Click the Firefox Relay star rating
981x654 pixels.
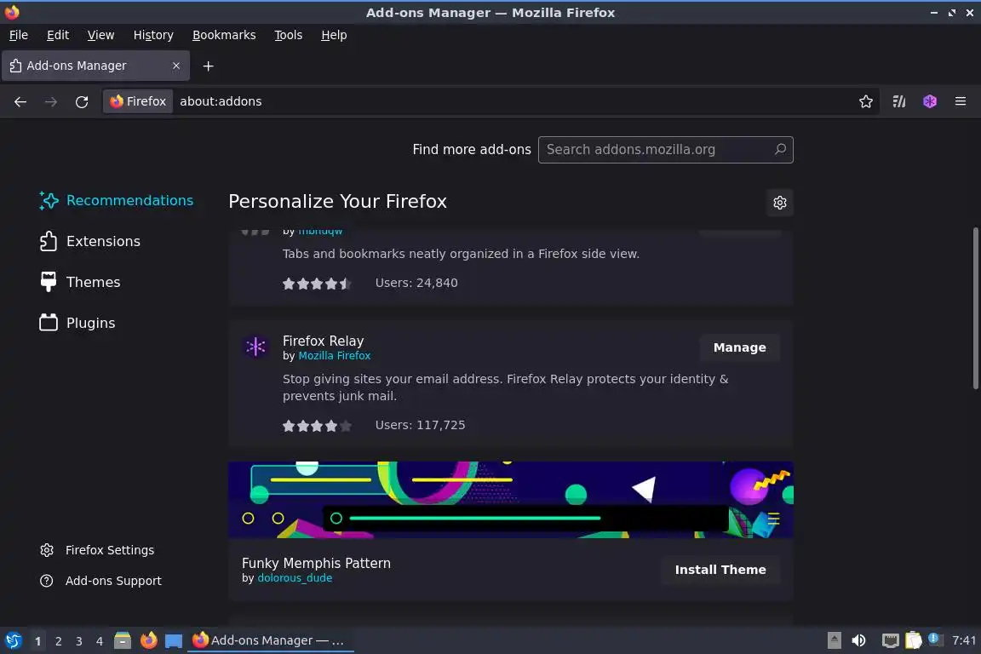click(317, 426)
